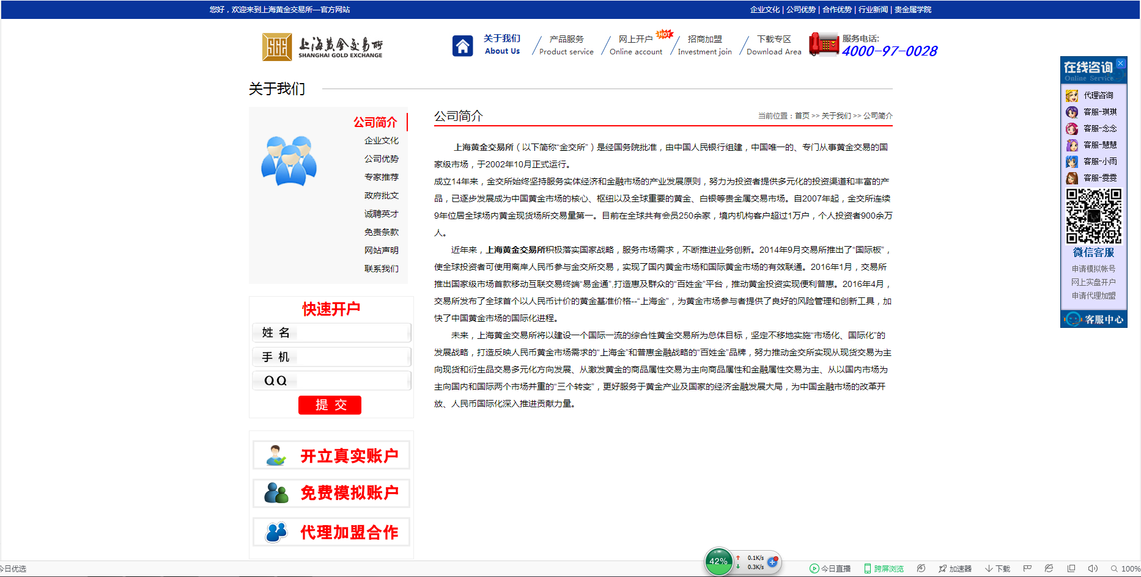Image resolution: width=1141 pixels, height=577 pixels.
Task: Click the blue home icon in navigation
Action: pyautogui.click(x=462, y=46)
